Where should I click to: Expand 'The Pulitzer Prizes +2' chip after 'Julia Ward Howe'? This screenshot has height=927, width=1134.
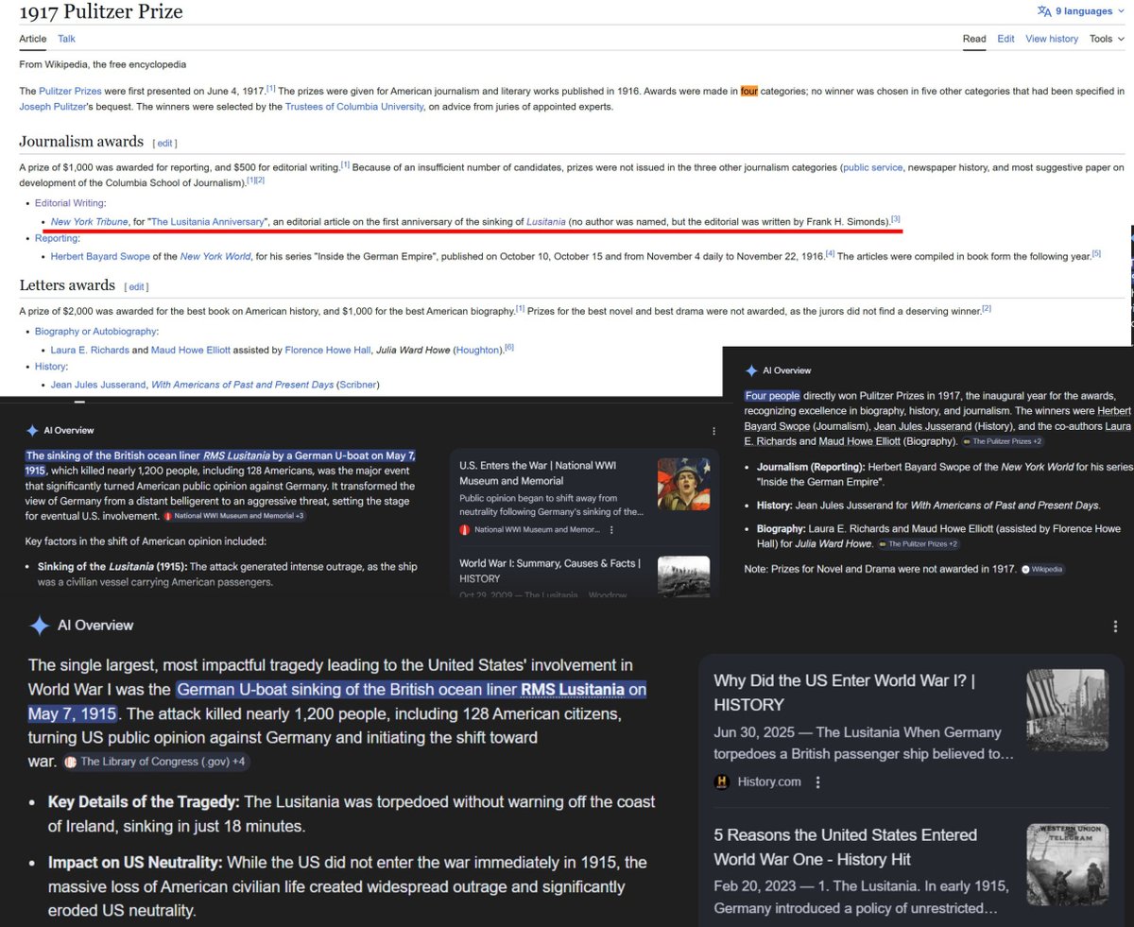(919, 544)
